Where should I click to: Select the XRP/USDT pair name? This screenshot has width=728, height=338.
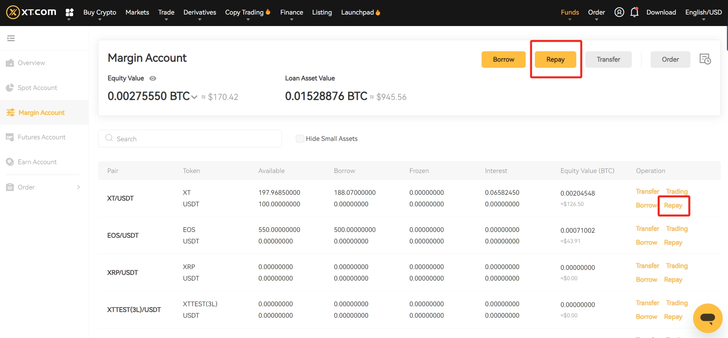[x=123, y=273]
